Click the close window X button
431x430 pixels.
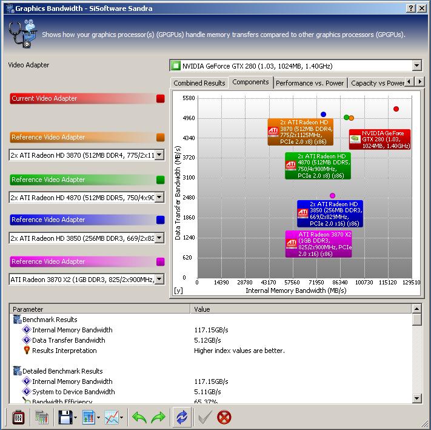point(422,8)
